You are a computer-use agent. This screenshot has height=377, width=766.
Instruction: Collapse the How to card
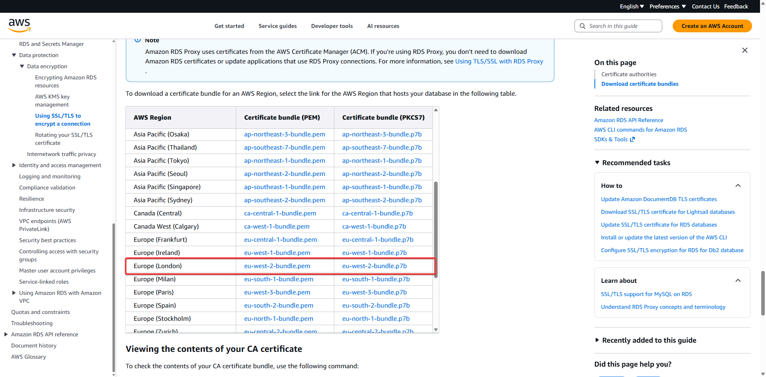point(738,186)
